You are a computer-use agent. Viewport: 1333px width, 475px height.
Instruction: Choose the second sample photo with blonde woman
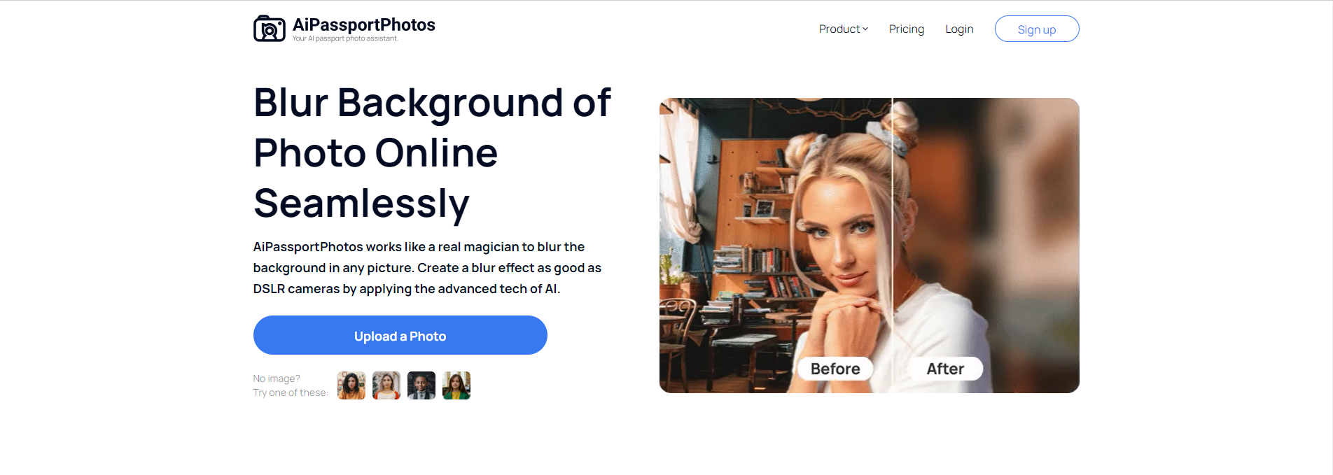386,385
